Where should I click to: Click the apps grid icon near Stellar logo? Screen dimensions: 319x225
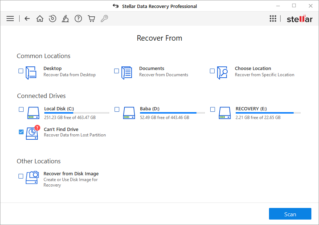[x=273, y=18]
